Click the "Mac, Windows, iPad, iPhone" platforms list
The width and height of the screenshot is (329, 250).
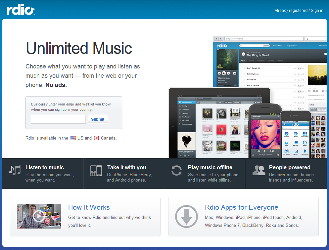[x=254, y=221]
